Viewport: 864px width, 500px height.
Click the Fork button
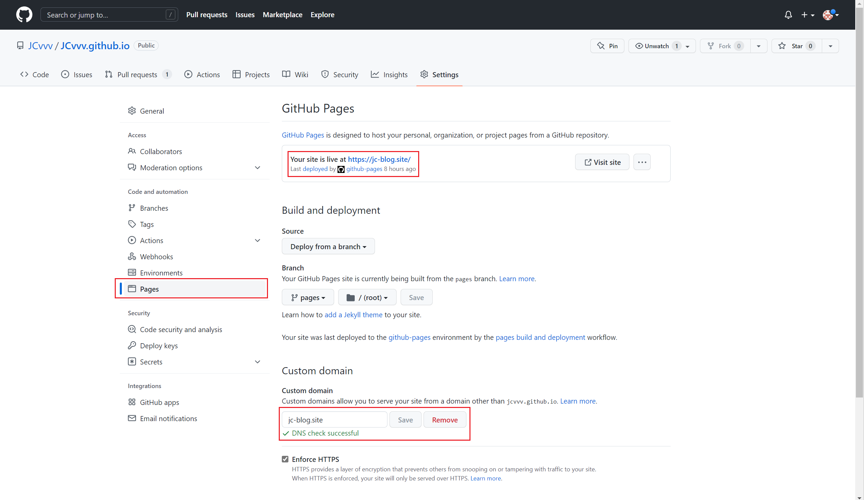725,46
